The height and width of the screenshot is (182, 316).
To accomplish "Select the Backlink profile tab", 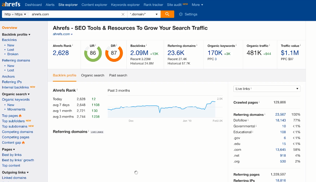I will (64, 75).
